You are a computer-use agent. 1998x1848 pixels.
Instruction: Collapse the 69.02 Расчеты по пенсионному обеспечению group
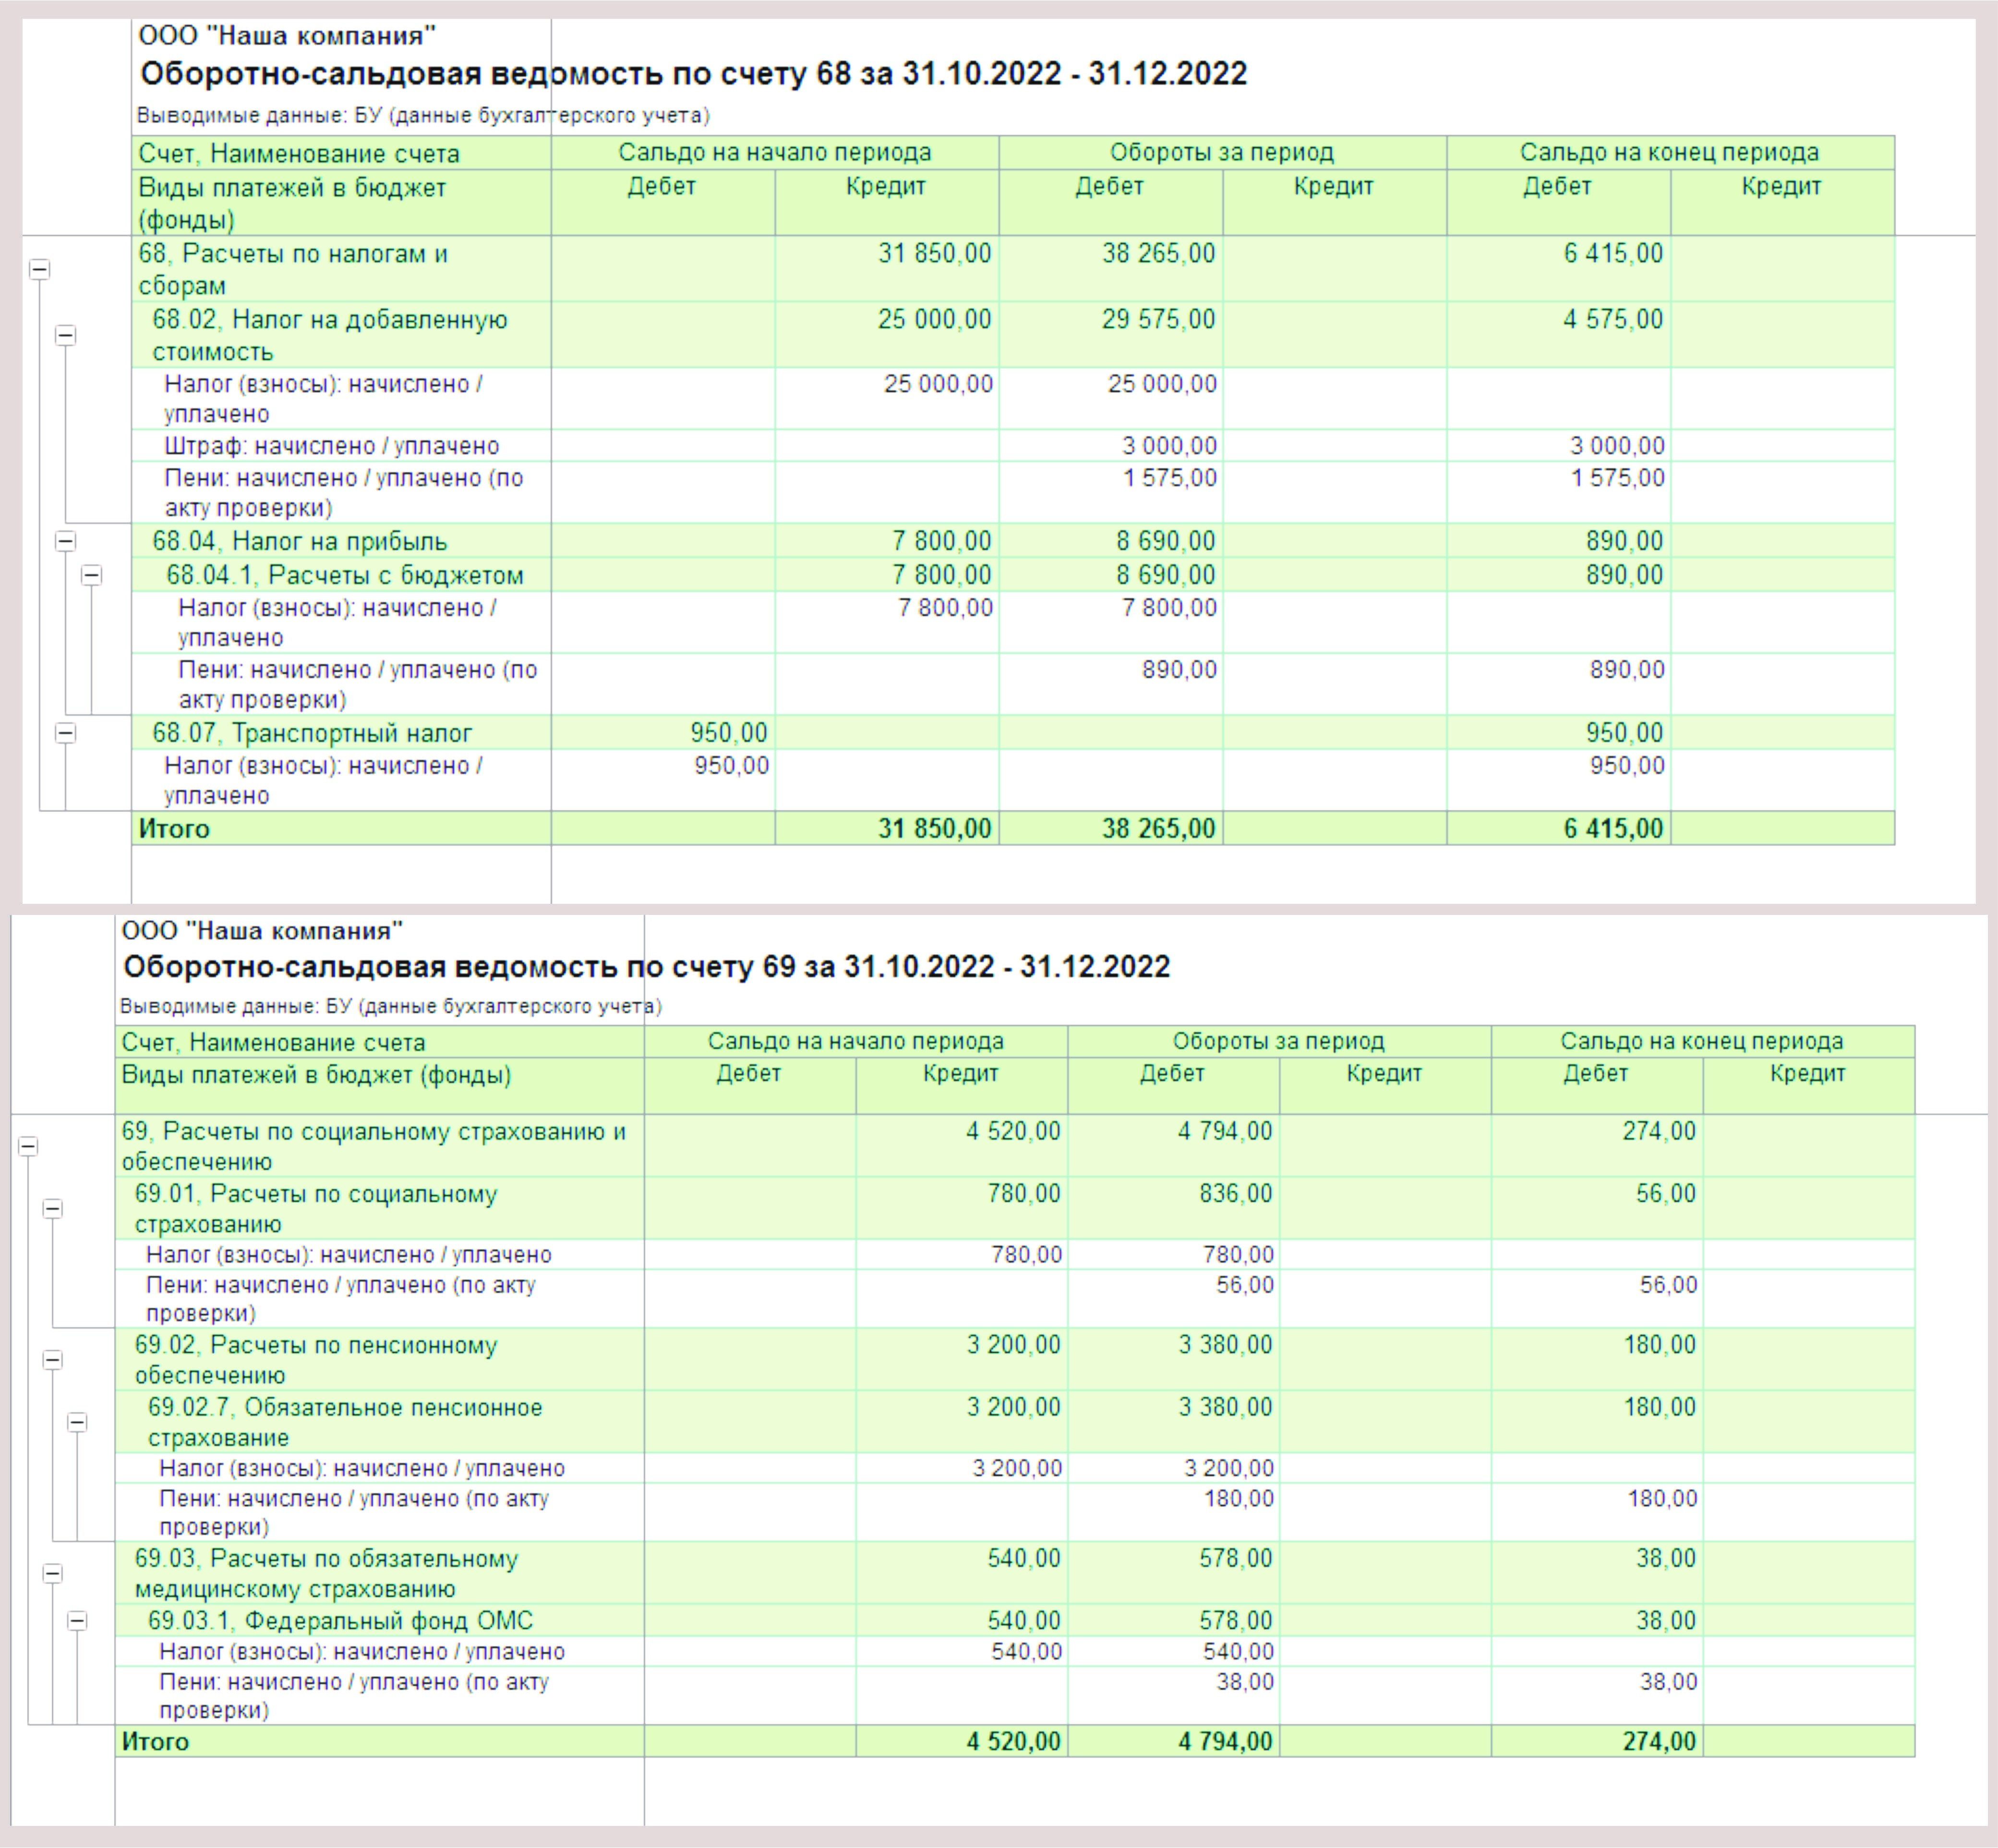[53, 1360]
